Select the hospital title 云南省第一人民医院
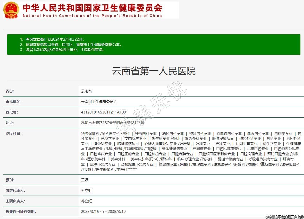Viewport: 304px width, 219px height. 154,71
